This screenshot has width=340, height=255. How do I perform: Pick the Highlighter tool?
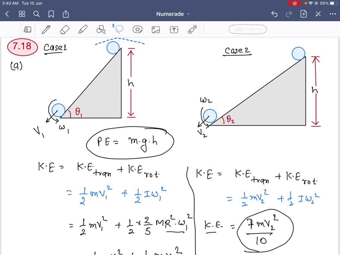(83, 29)
